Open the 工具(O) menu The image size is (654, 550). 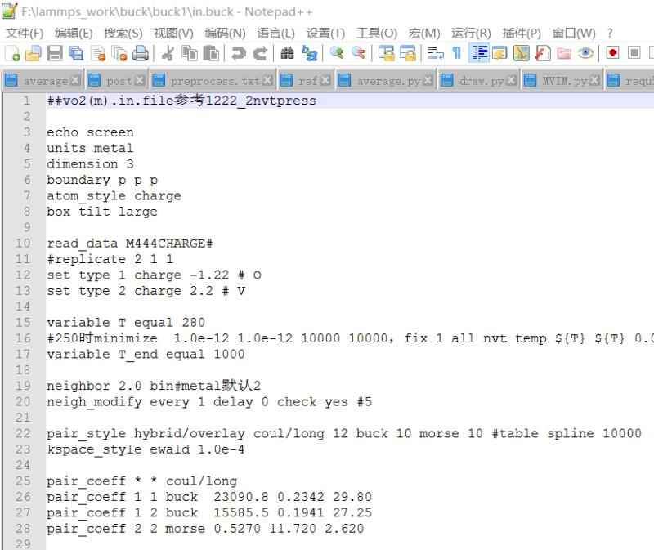(x=377, y=33)
